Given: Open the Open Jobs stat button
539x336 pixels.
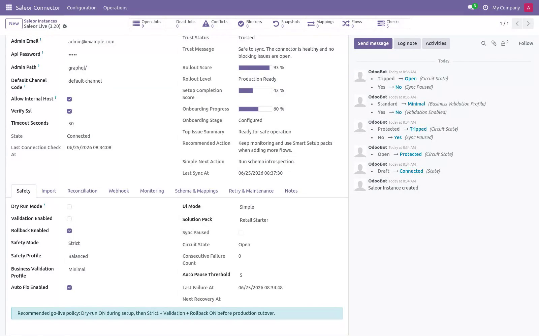Looking at the screenshot, I should tap(147, 24).
